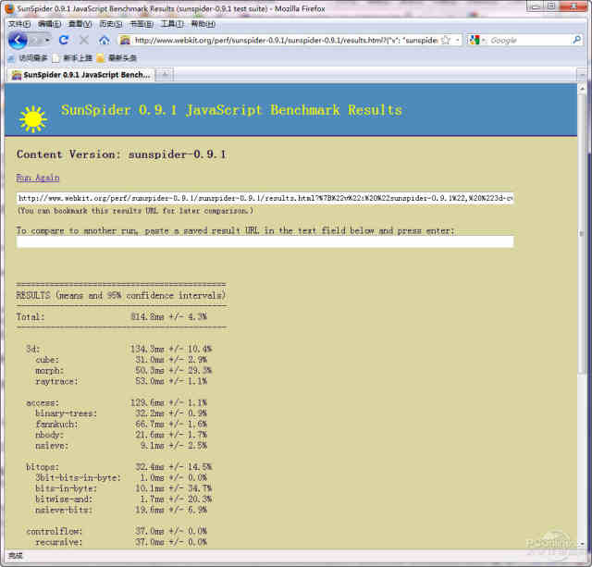Click the empty compare-URL text field
The width and height of the screenshot is (592, 567).
[265, 241]
